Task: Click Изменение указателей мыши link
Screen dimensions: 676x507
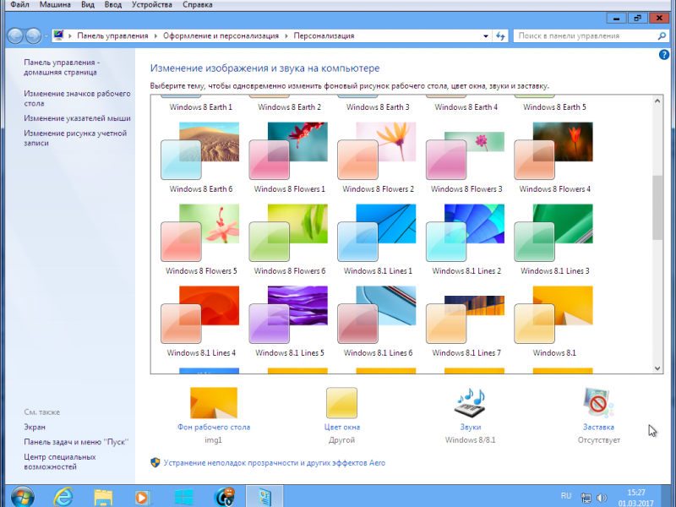Action: click(77, 118)
